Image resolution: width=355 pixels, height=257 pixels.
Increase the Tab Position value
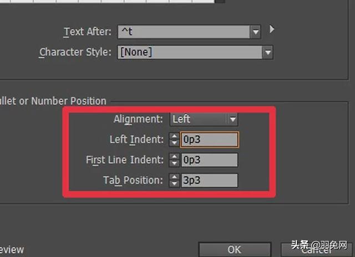[x=174, y=177]
